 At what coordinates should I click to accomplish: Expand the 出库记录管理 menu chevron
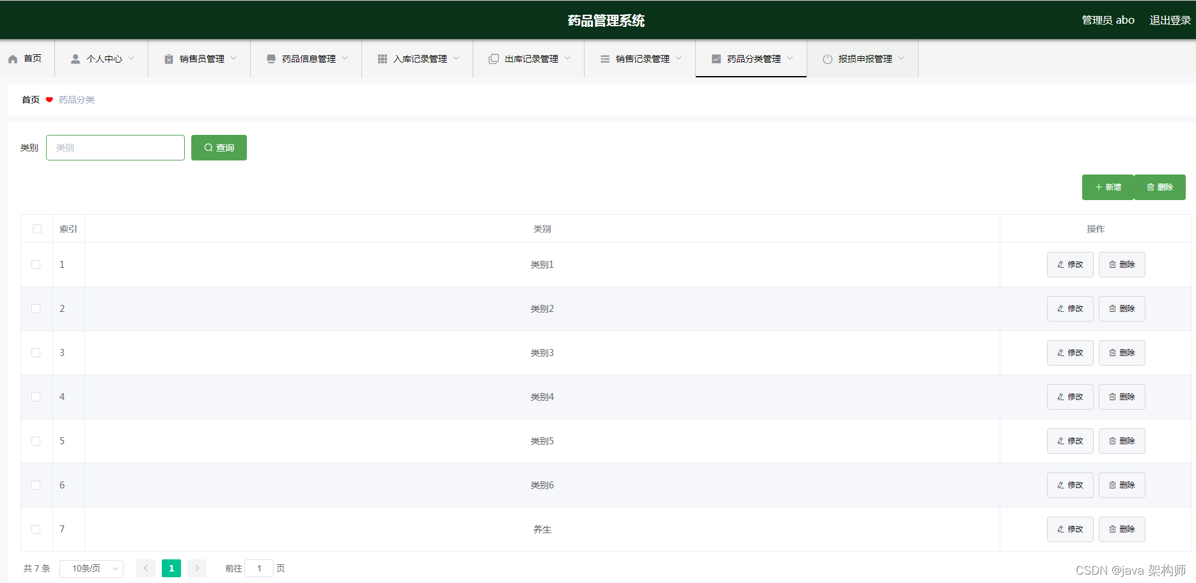pos(567,58)
